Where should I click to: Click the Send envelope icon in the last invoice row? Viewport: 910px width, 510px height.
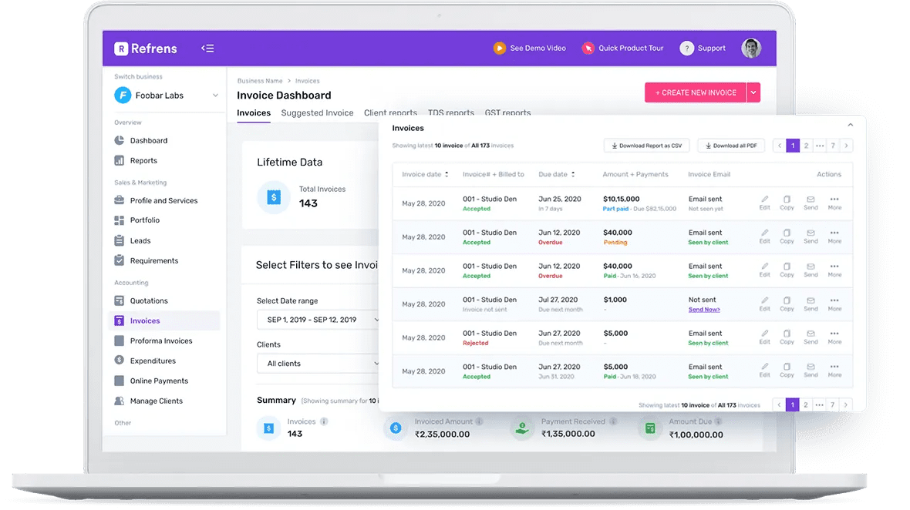pyautogui.click(x=811, y=367)
